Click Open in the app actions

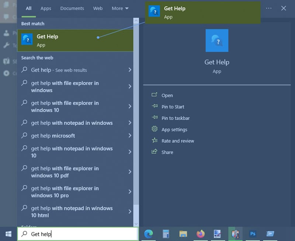(x=167, y=95)
